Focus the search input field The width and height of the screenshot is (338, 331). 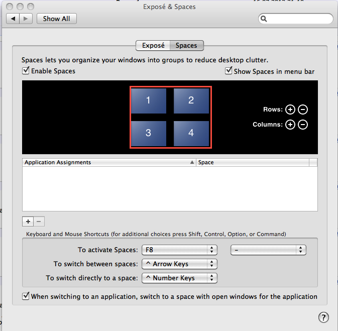[x=296, y=19]
